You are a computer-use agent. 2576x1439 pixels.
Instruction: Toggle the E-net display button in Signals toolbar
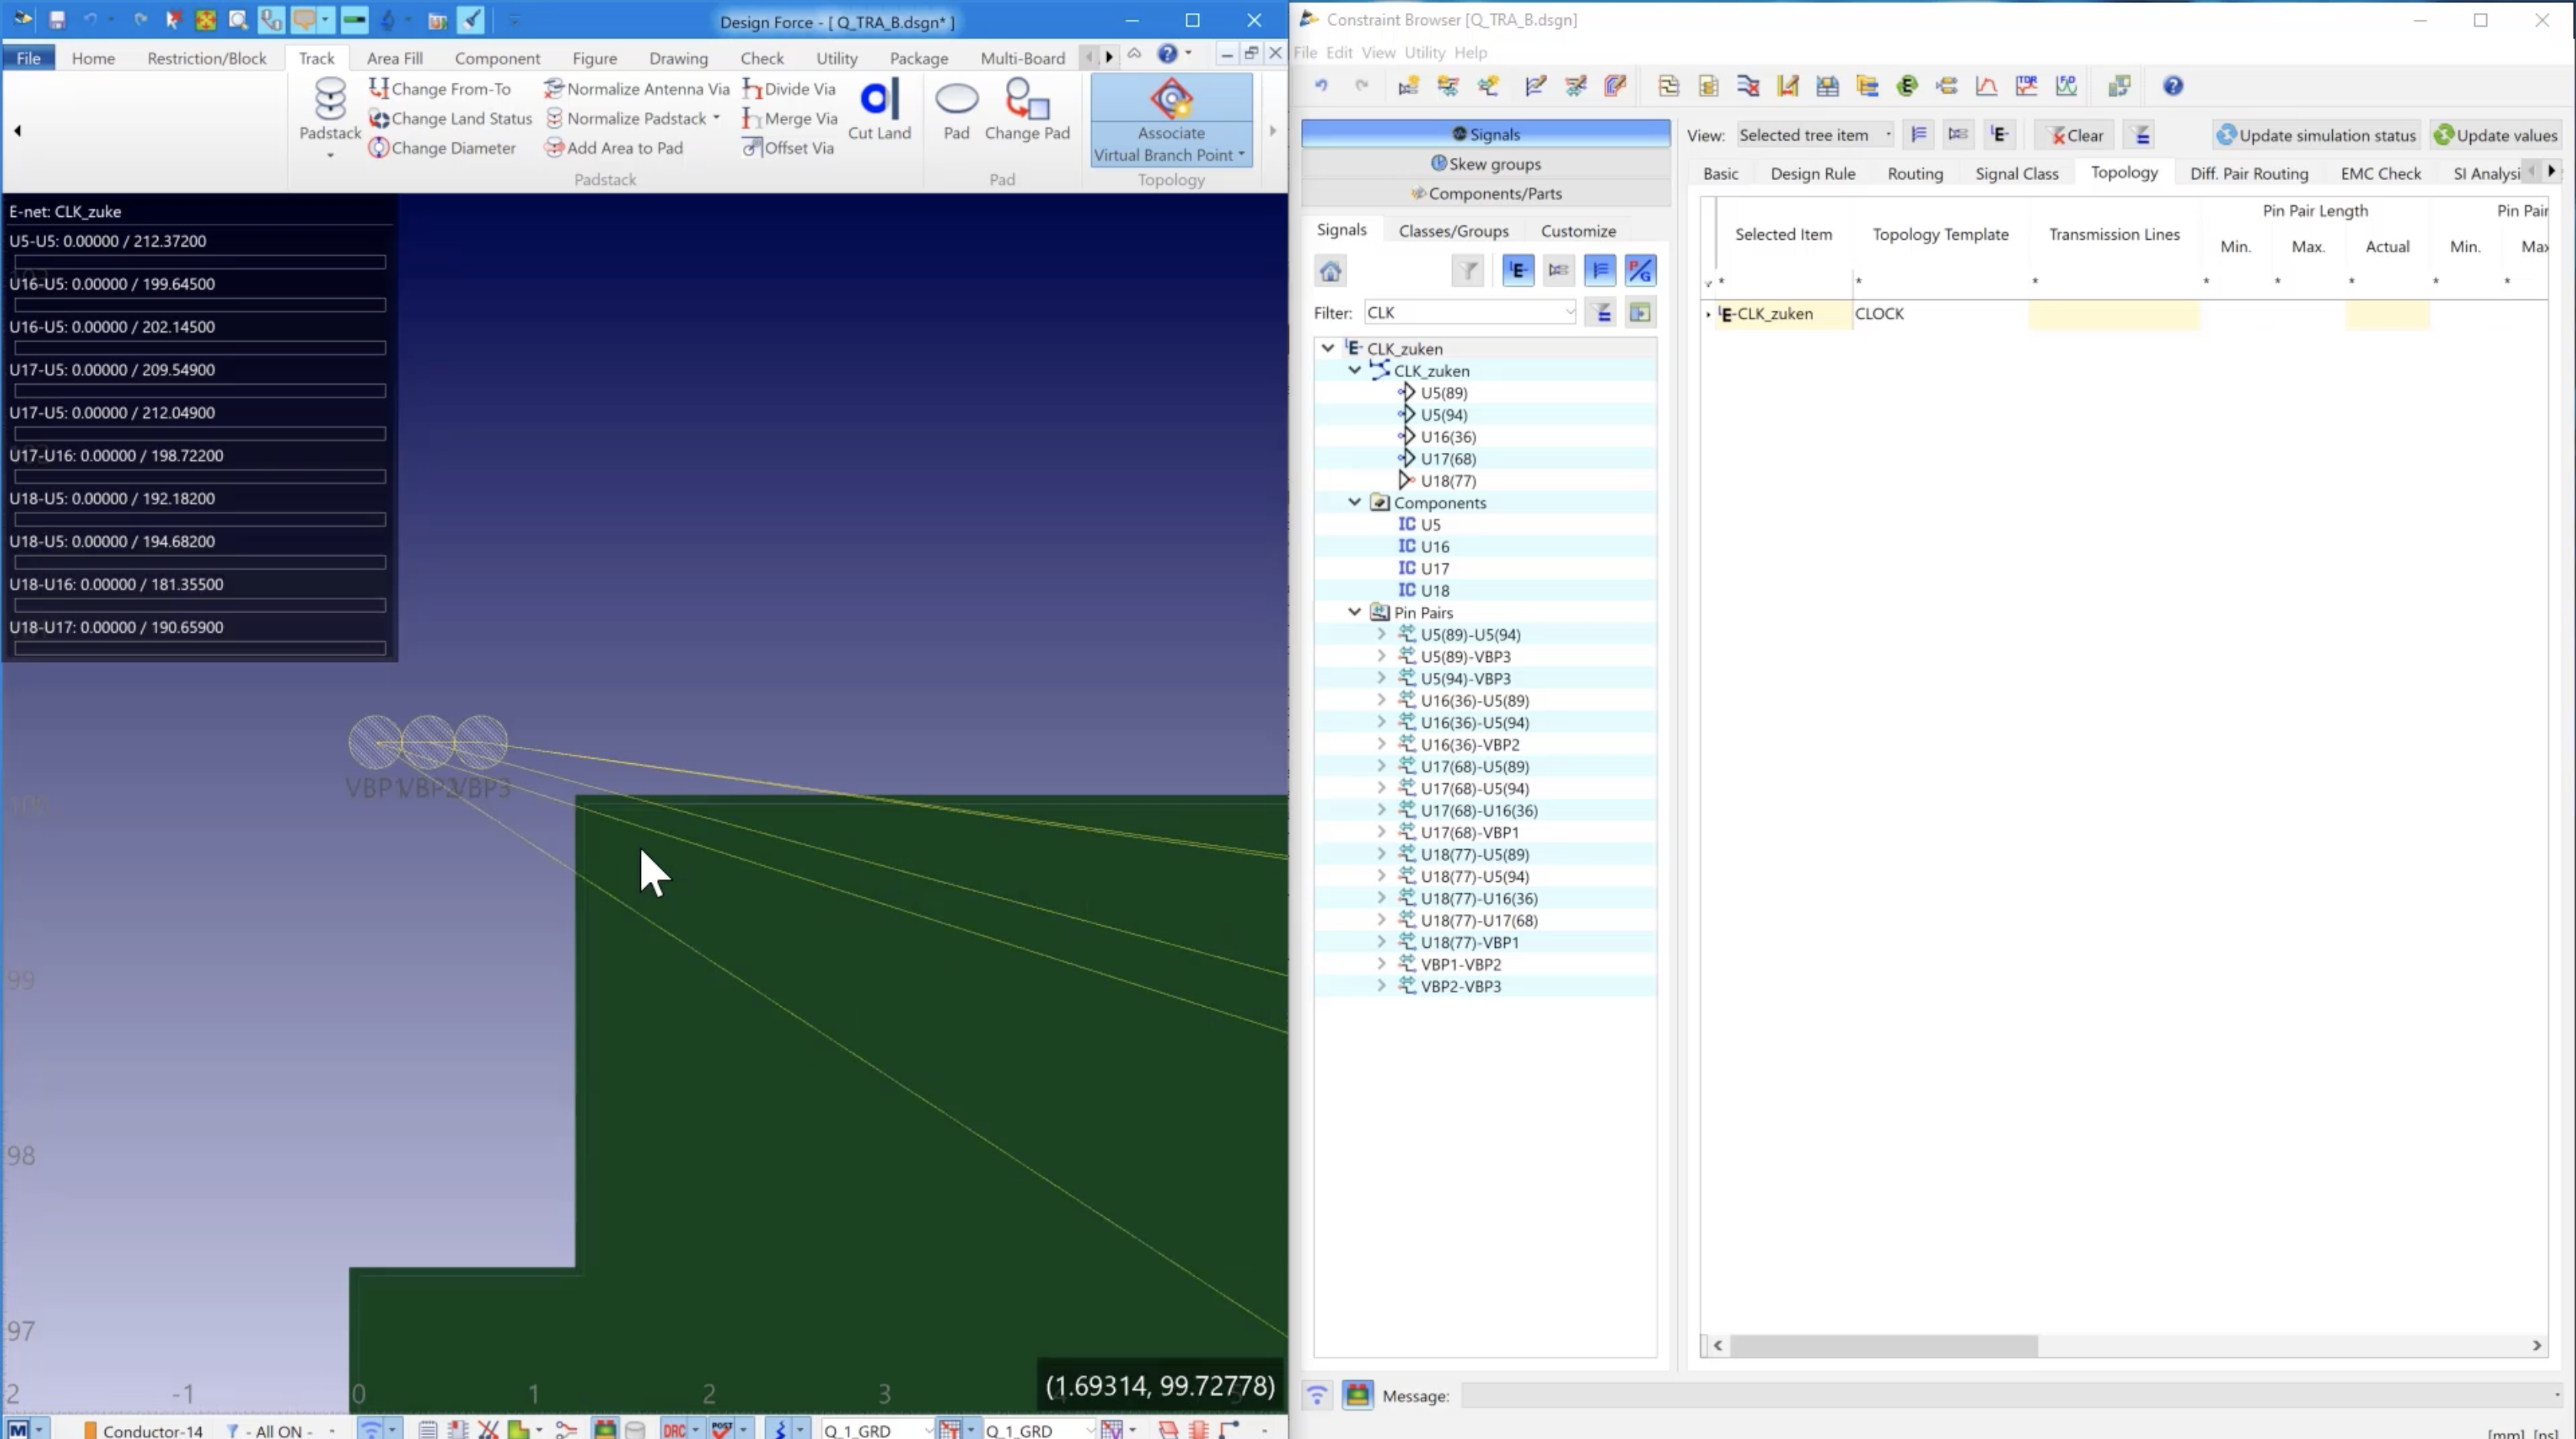[1517, 270]
